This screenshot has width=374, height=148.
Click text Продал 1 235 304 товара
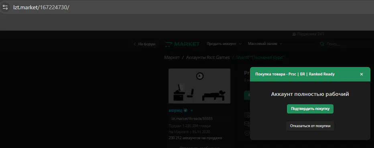click(x=190, y=126)
